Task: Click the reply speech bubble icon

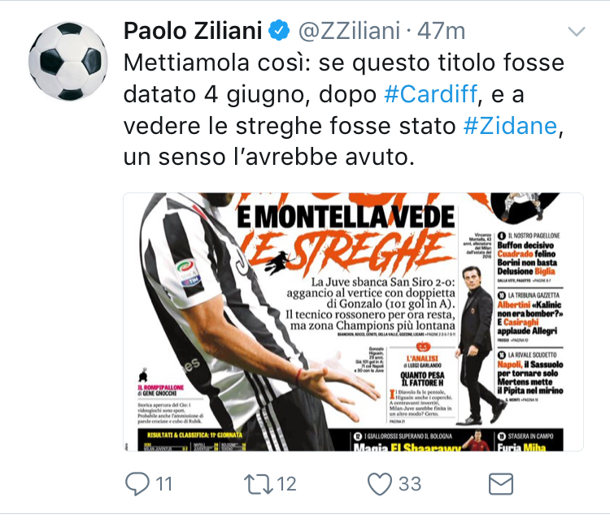Action: 137,484
